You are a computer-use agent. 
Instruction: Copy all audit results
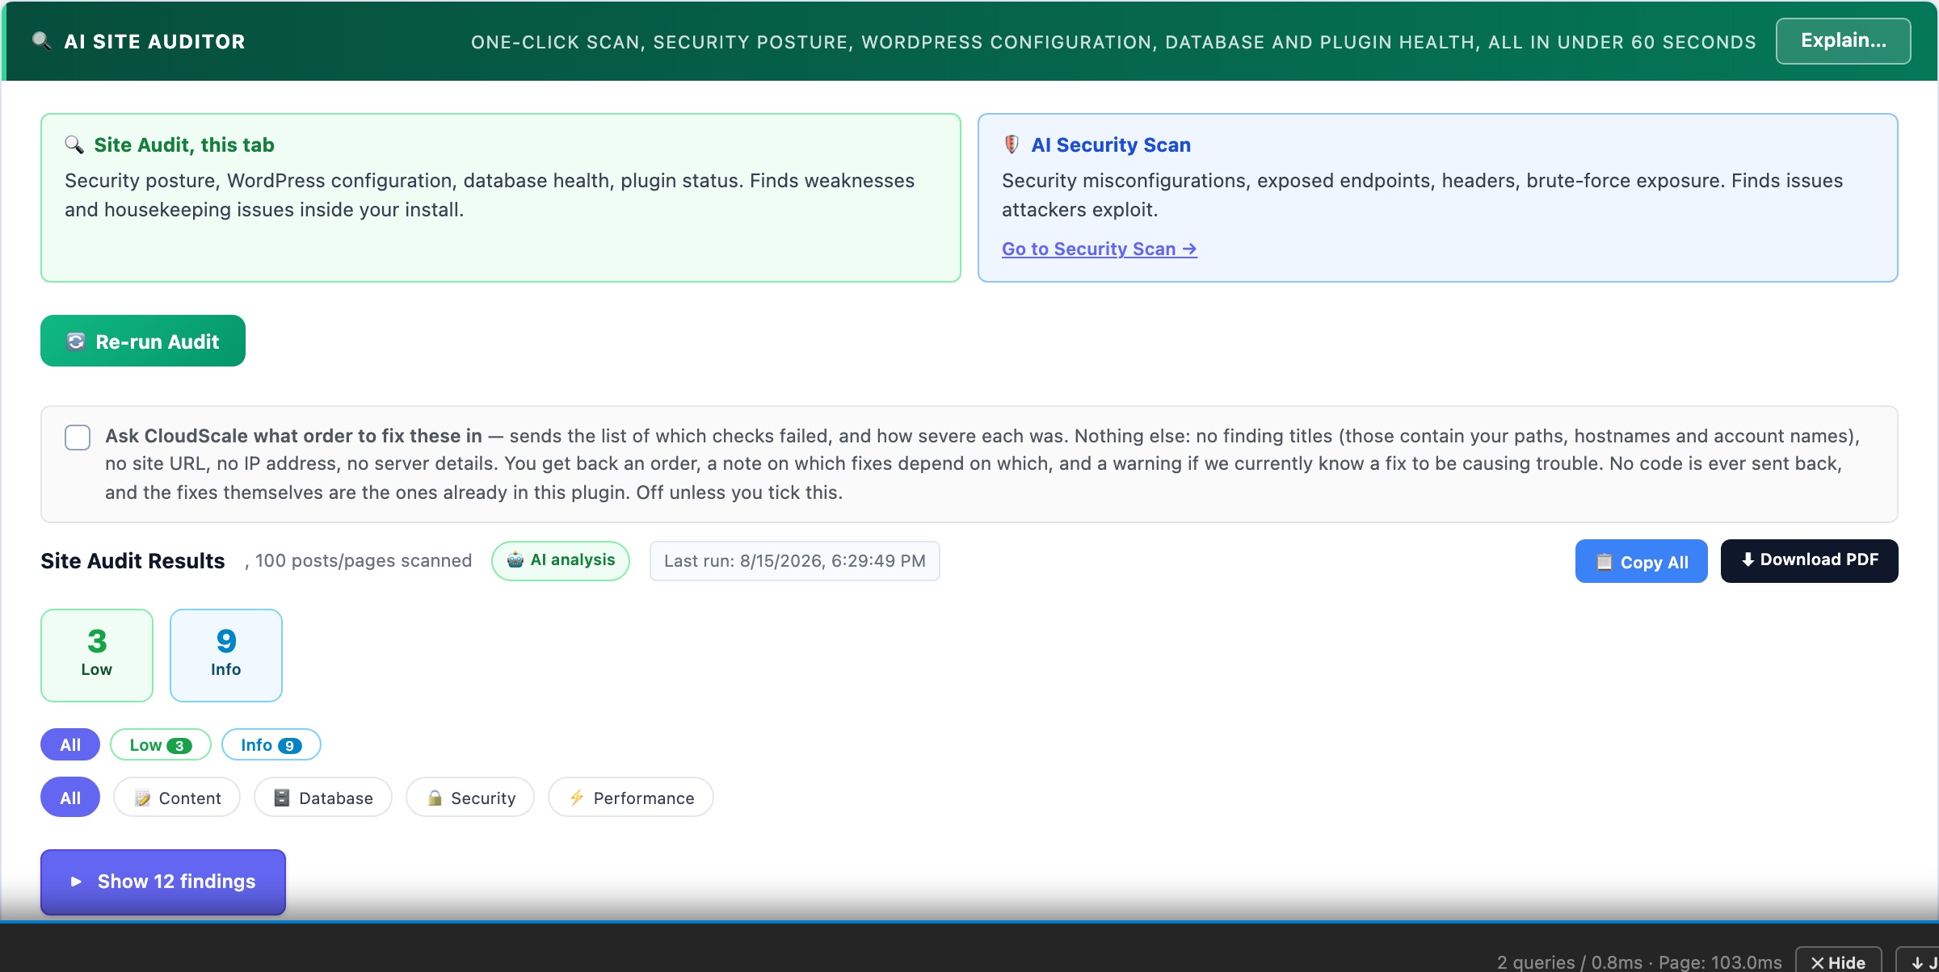[1642, 561]
